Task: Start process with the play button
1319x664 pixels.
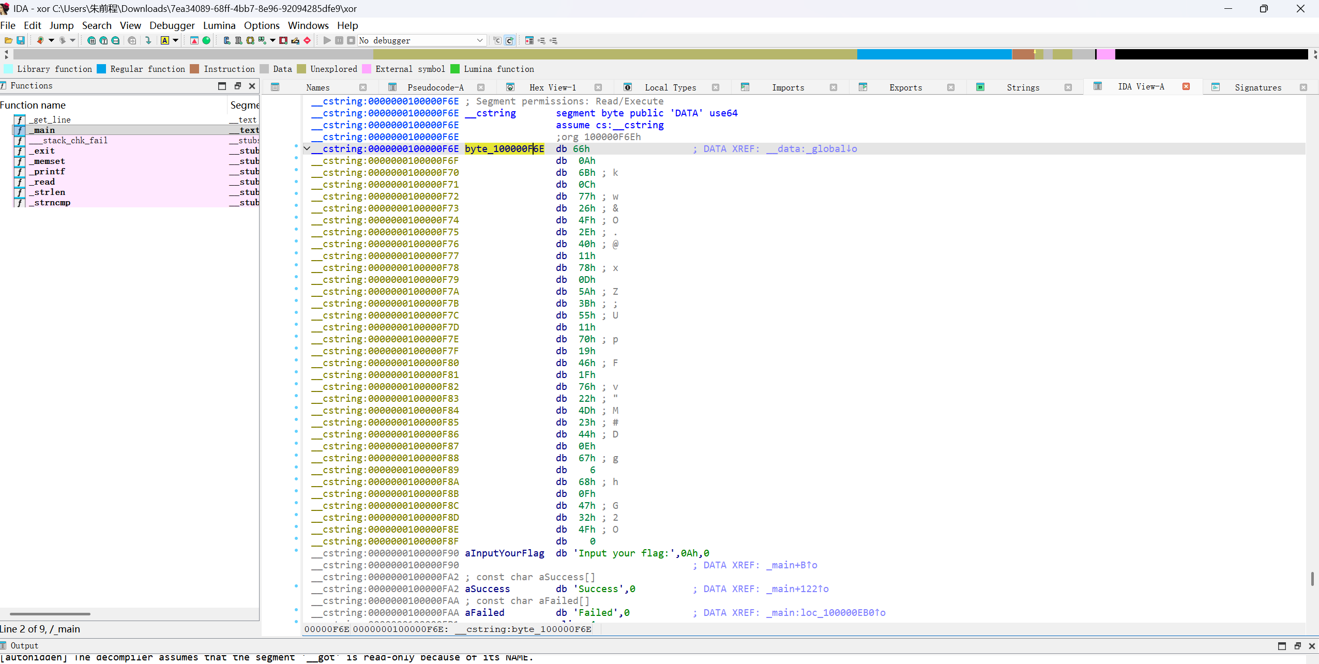Action: click(327, 40)
